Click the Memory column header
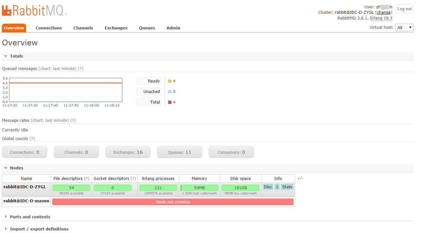 pyautogui.click(x=199, y=179)
